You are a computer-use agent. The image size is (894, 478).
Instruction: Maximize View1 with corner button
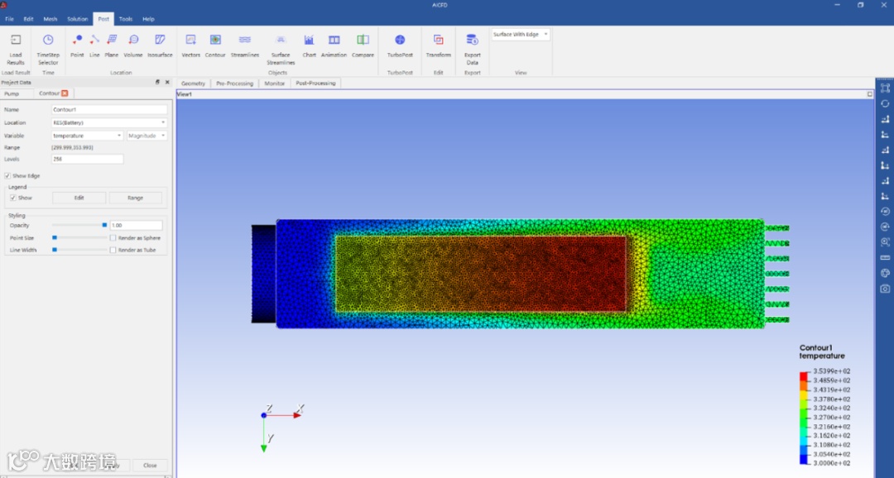[870, 94]
